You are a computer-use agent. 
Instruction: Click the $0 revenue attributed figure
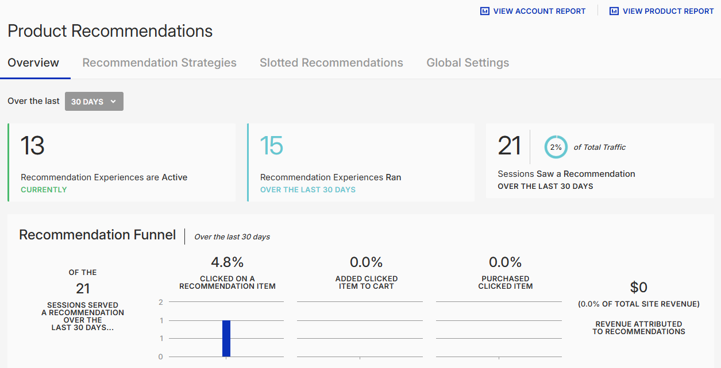click(639, 287)
